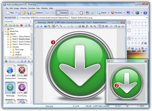Toggle the grid display button in document toolbar

pyautogui.click(x=54, y=26)
